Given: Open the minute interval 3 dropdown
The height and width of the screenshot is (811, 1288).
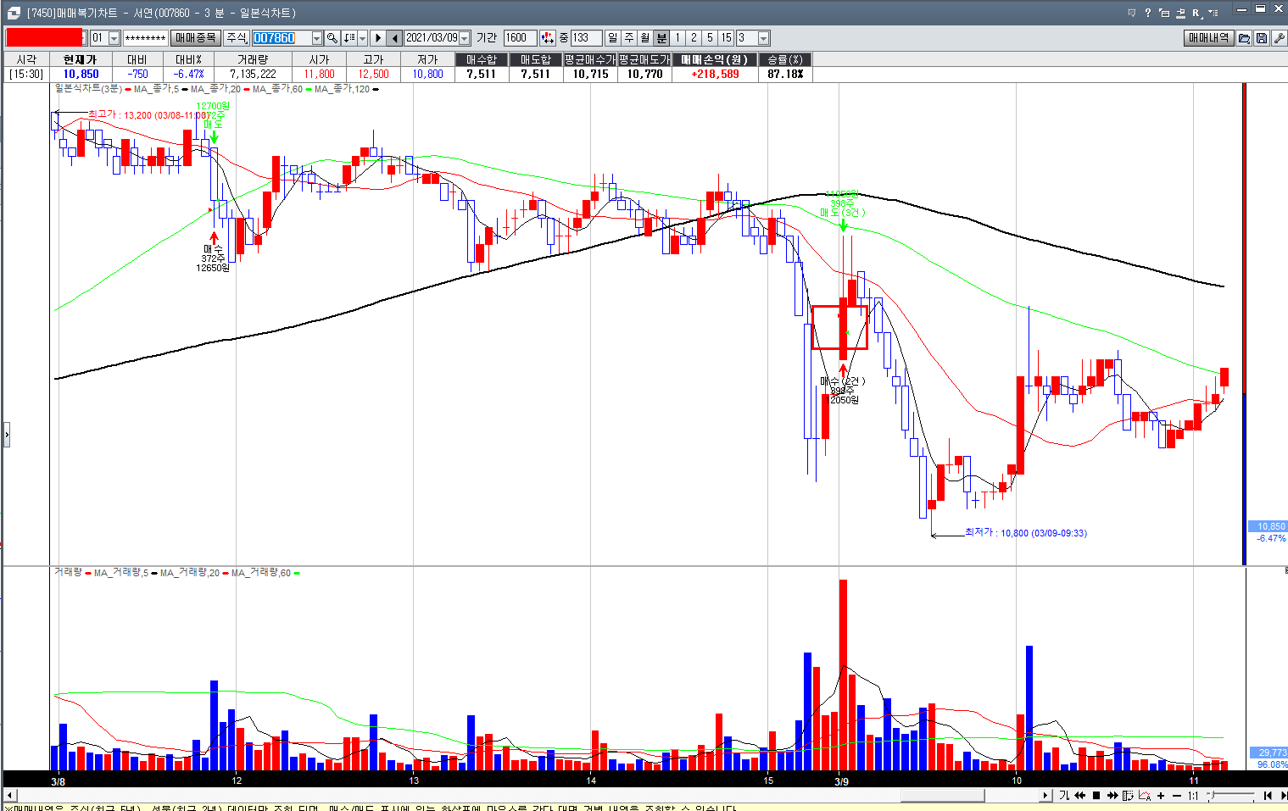Looking at the screenshot, I should pyautogui.click(x=763, y=38).
